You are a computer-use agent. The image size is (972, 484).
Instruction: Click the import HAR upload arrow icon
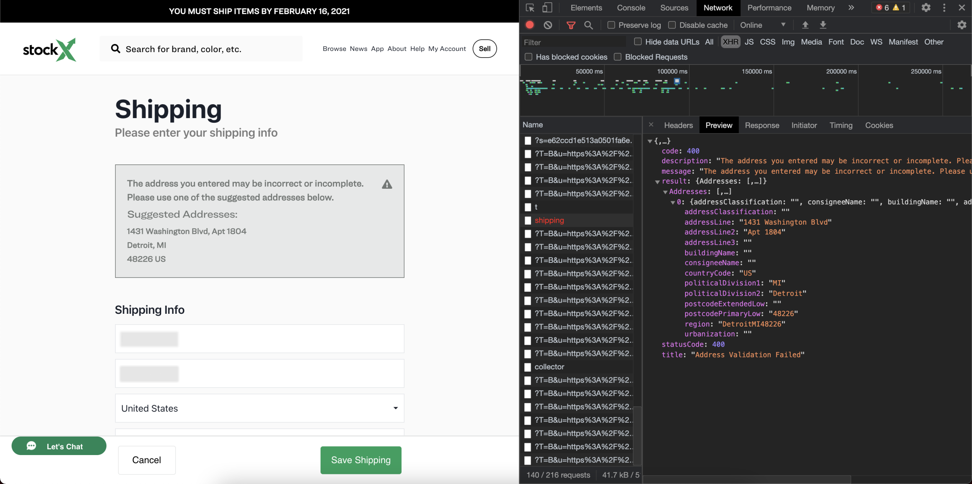(805, 25)
